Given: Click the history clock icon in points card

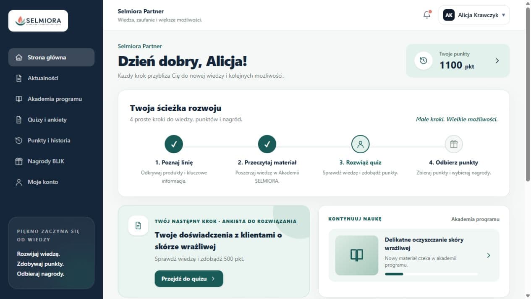Looking at the screenshot, I should (x=424, y=60).
